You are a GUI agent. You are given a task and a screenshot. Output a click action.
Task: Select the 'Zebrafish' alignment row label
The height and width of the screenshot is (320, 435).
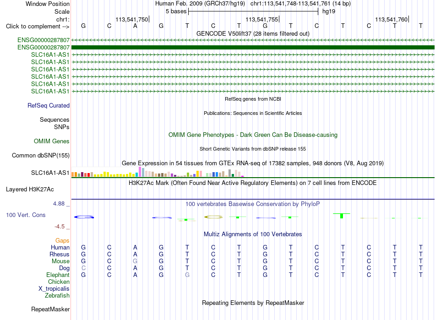[x=57, y=296]
